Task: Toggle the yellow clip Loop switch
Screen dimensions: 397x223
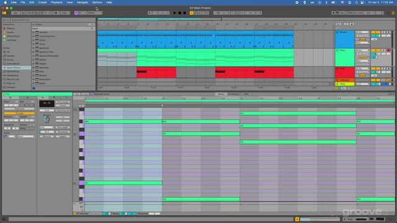Action: pos(19,113)
